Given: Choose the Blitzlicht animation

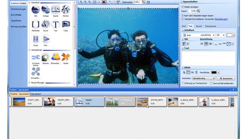Looking at the screenshot, I should 46,57.
